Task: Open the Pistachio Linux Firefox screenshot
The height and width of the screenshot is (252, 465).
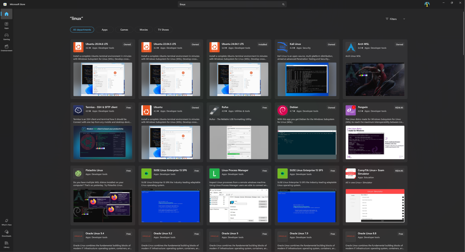Action: (x=102, y=206)
